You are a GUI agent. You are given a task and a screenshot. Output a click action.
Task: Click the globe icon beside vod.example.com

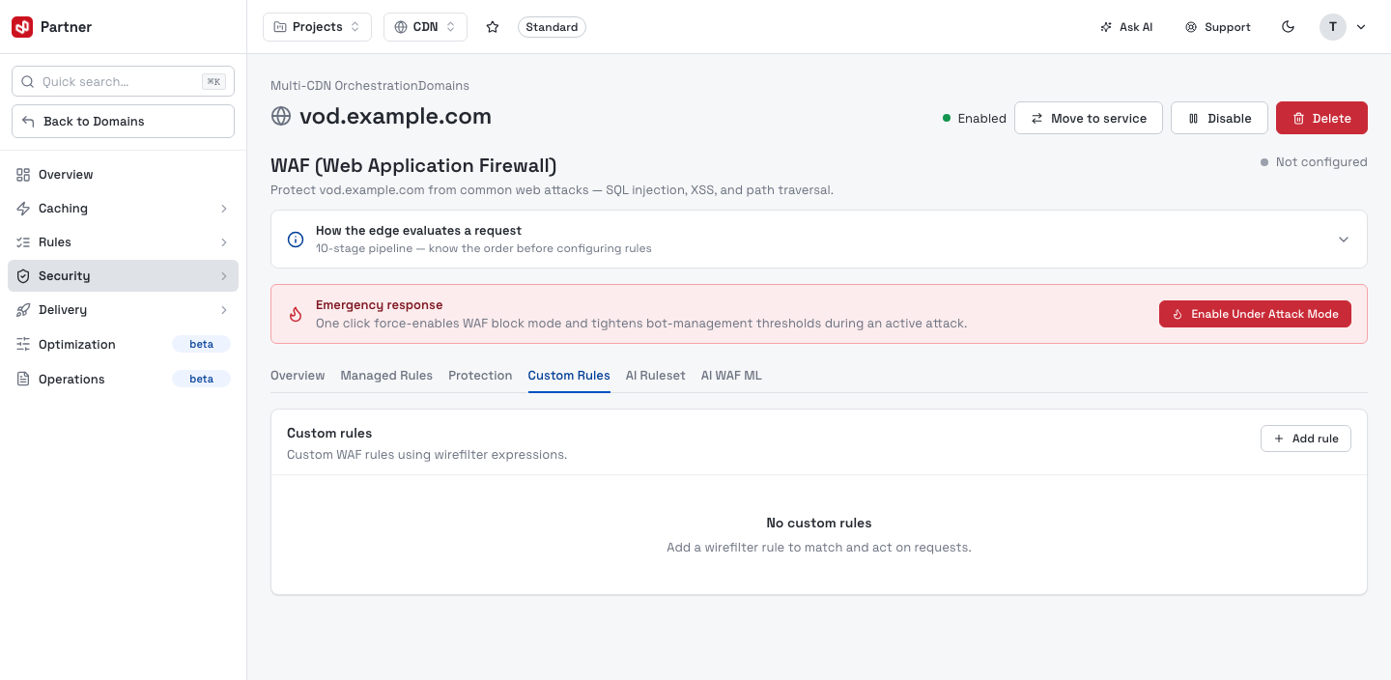281,117
